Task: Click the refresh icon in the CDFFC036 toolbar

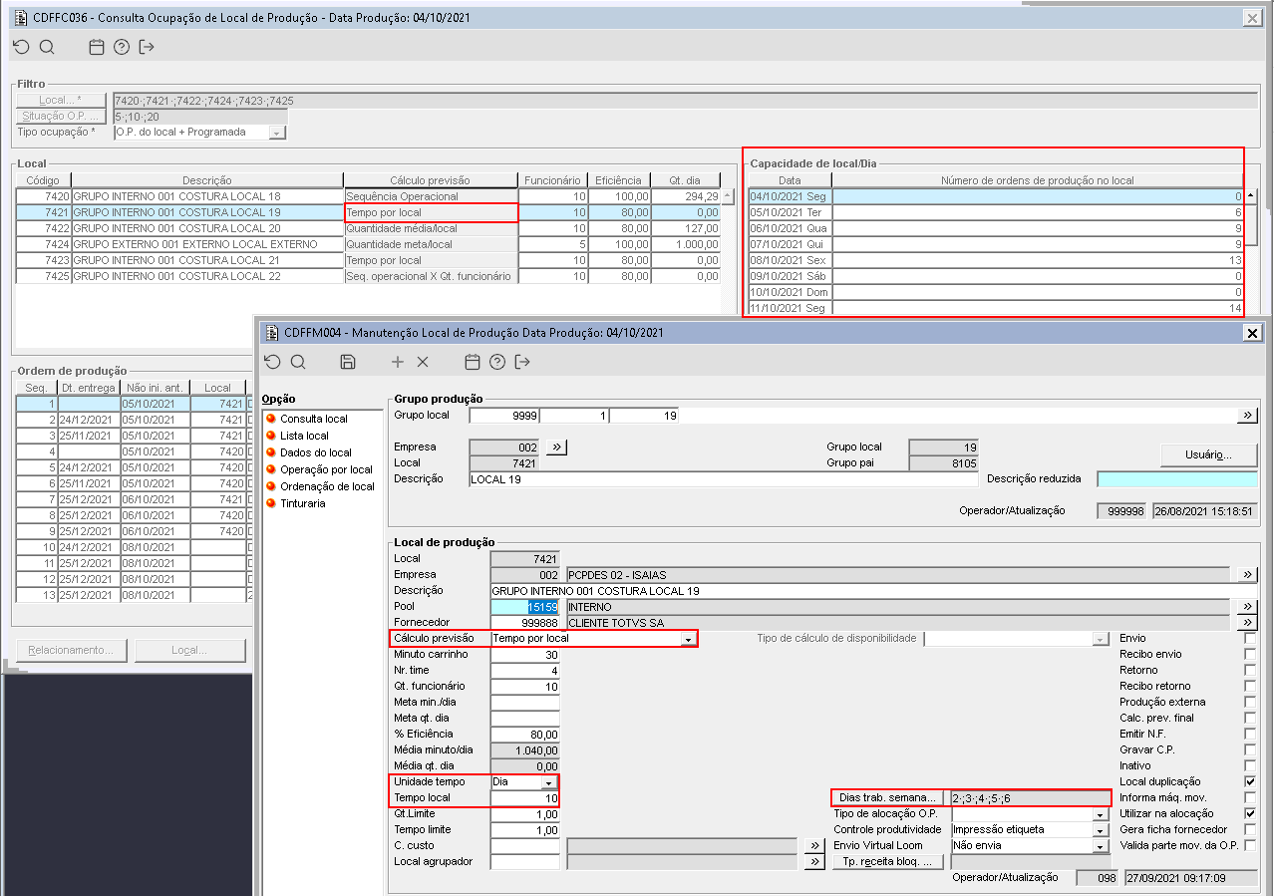Action: [x=21, y=47]
